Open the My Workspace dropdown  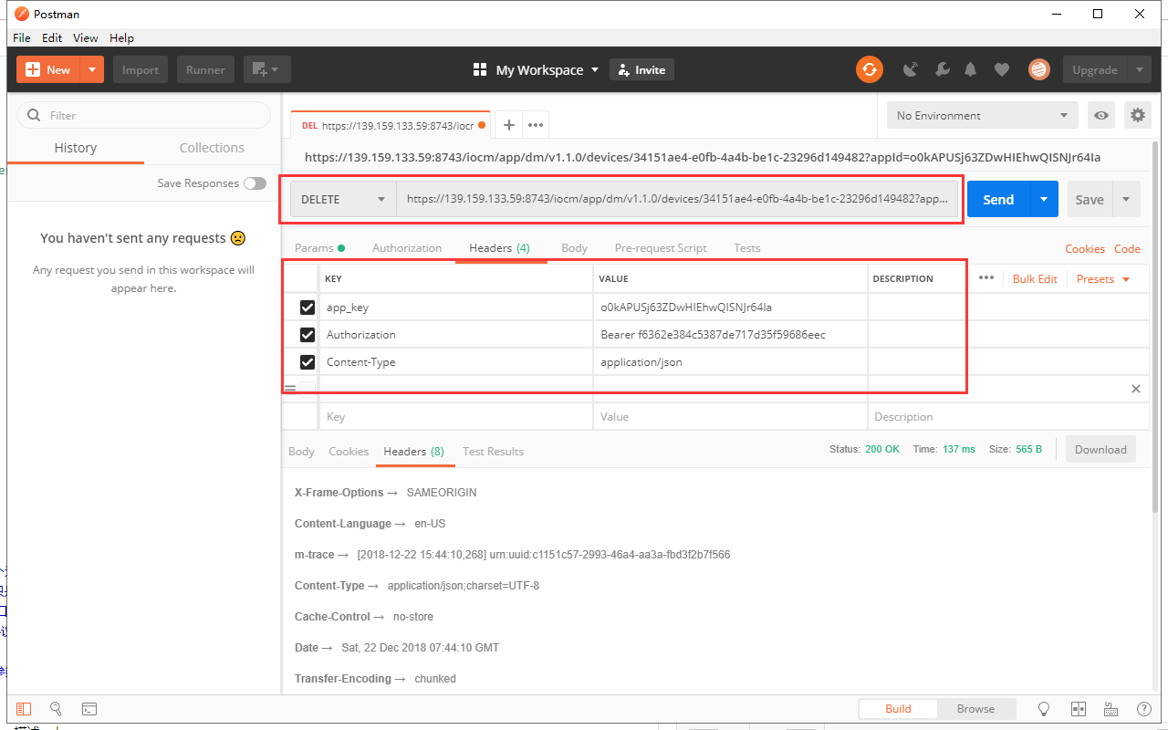547,70
